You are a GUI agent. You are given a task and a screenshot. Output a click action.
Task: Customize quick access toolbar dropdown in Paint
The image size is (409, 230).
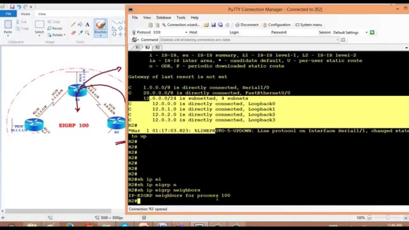point(31,7)
